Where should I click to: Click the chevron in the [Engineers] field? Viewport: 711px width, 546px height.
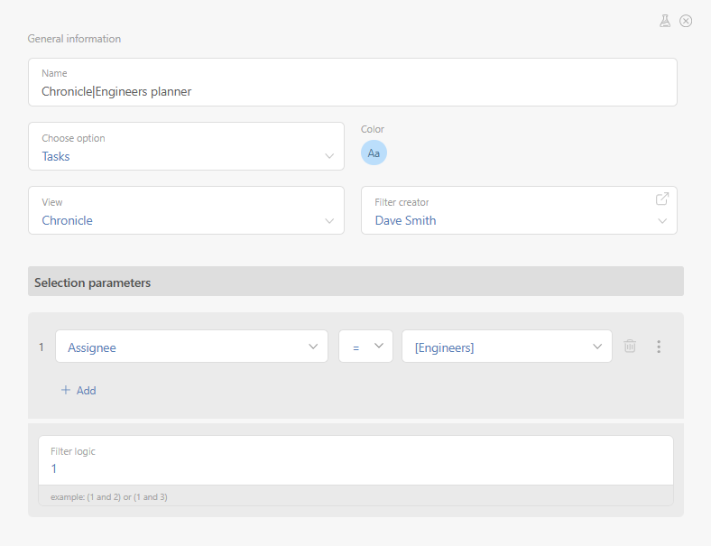pos(597,347)
